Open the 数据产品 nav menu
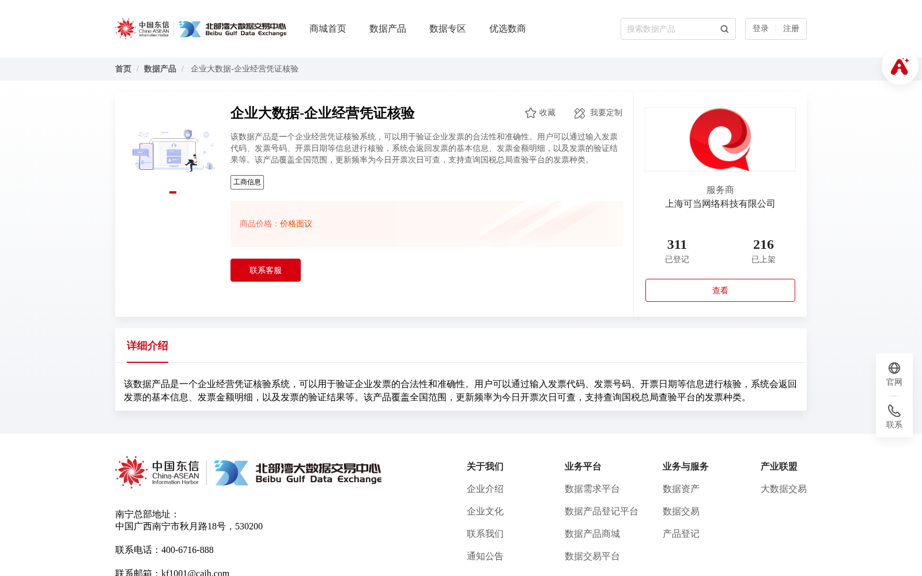Screen dimensions: 922x576 coord(388,29)
